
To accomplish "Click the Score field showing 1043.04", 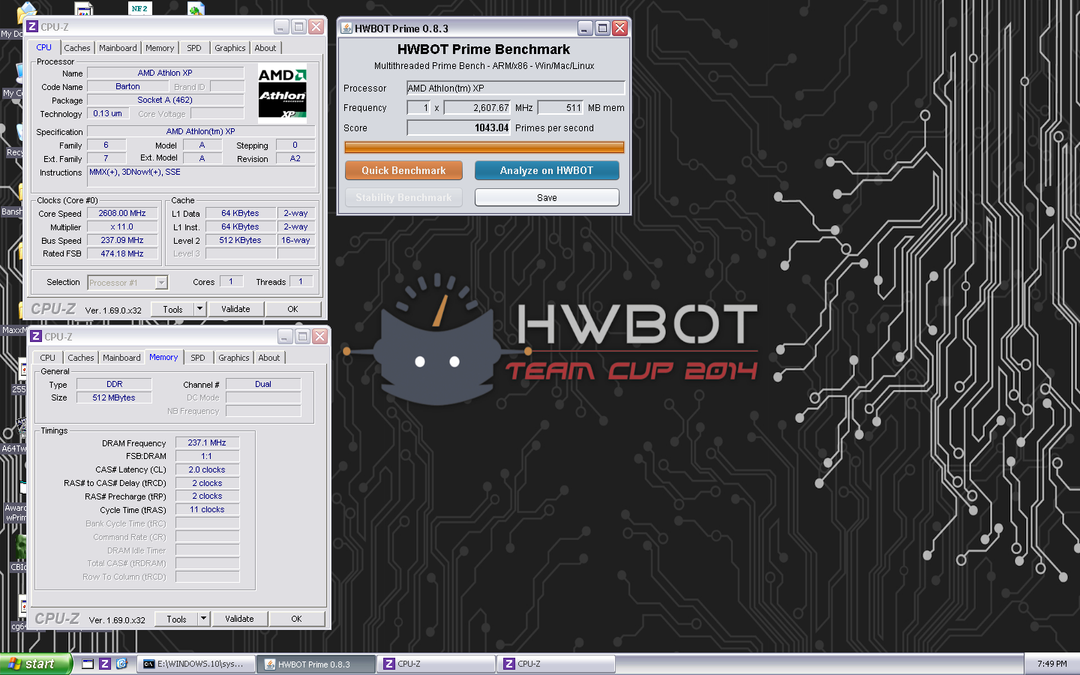I will pos(459,128).
